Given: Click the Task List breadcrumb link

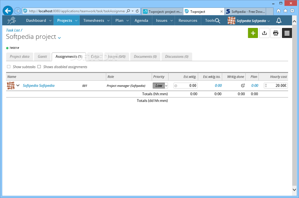Looking at the screenshot, I should point(13,30).
